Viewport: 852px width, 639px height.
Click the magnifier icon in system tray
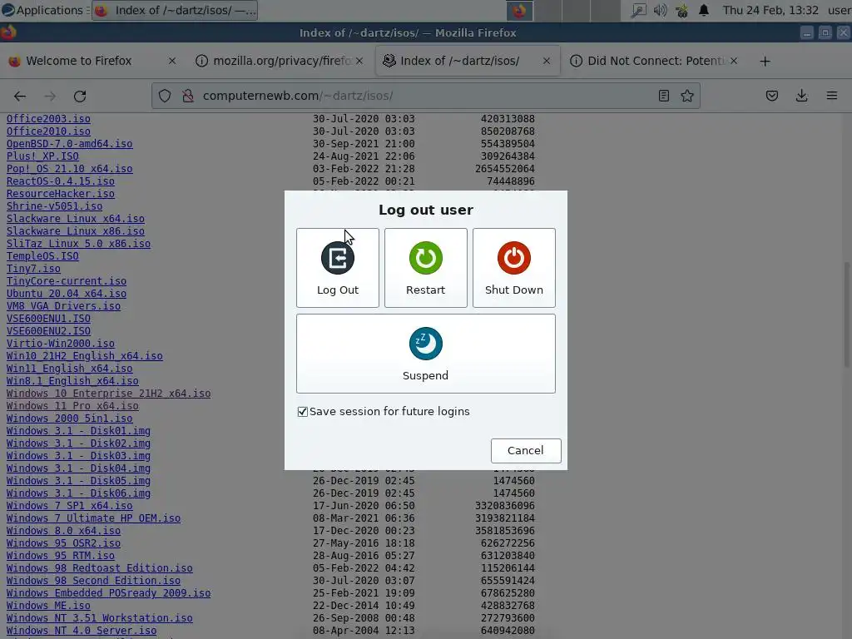638,10
